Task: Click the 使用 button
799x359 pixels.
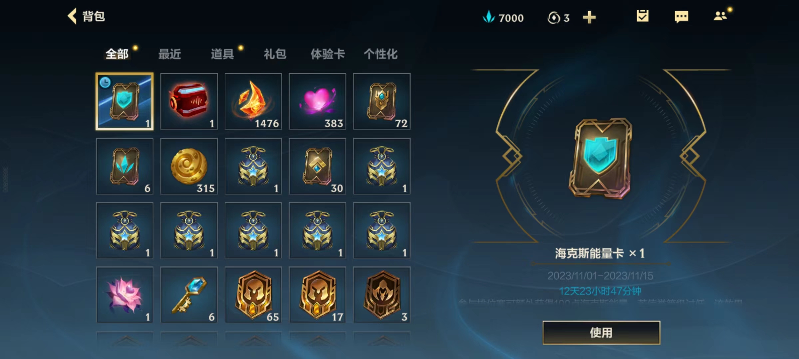Action: 601,332
